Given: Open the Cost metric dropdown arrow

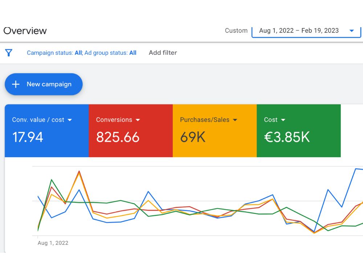Looking at the screenshot, I should [x=283, y=120].
